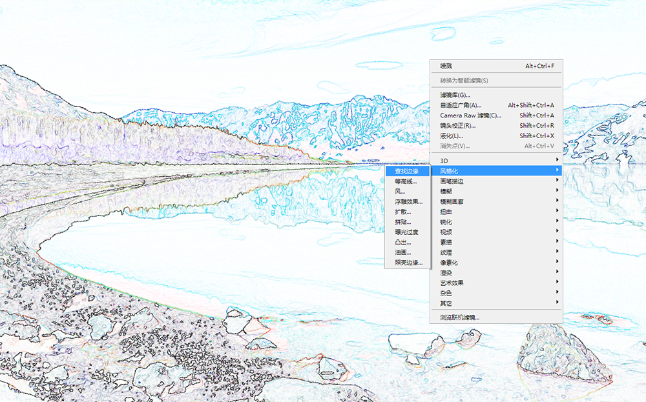The width and height of the screenshot is (646, 402).
Task: Choose the 等高线 filter option
Action: pyautogui.click(x=406, y=181)
